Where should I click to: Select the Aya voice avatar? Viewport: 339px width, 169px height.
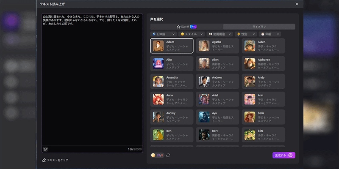pos(204,117)
